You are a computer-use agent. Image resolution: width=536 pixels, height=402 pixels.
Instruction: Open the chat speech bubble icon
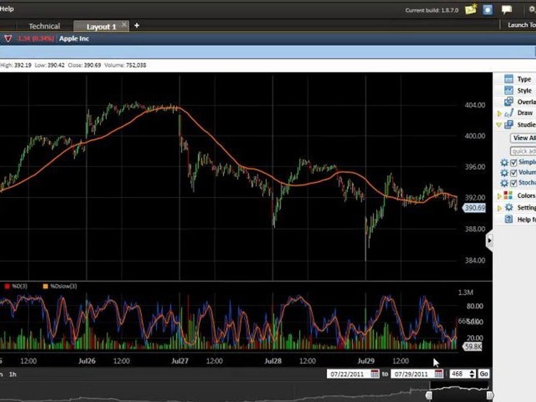506,9
